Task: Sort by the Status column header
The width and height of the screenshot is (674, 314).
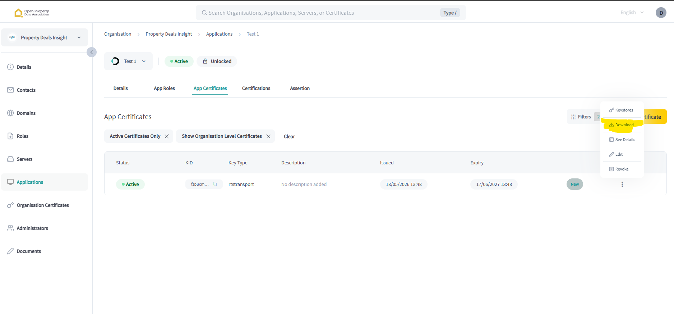Action: pos(123,163)
